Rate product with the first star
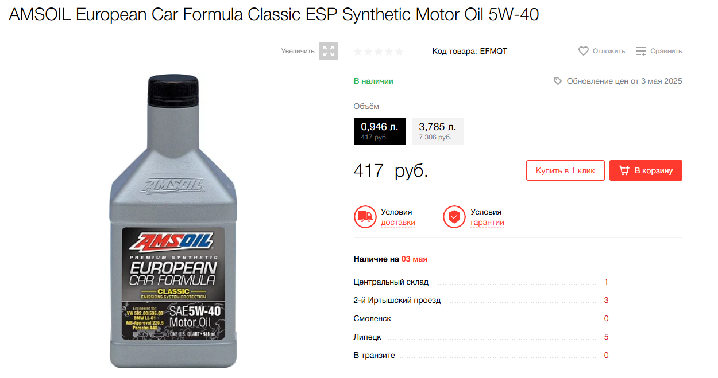Viewport: 718px width, 378px height. pos(358,51)
